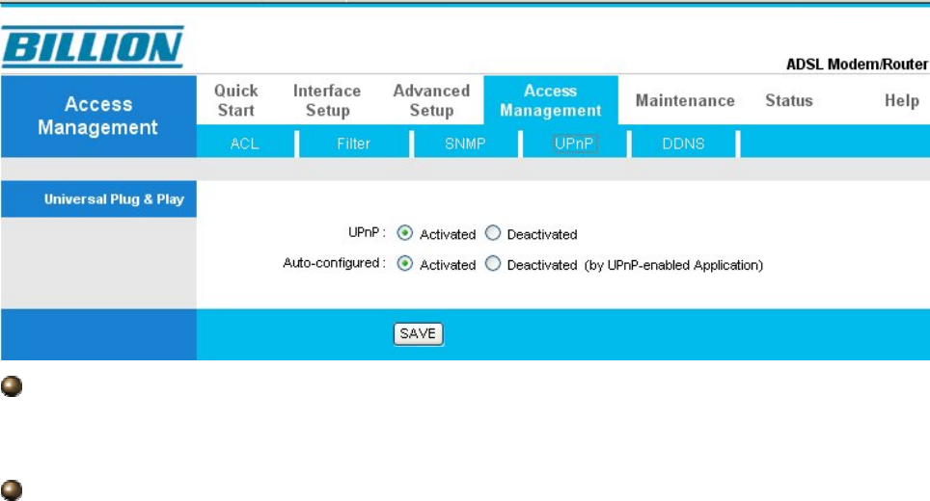Image resolution: width=930 pixels, height=501 pixels.
Task: Click the Universal Plug & Play heading
Action: point(114,199)
